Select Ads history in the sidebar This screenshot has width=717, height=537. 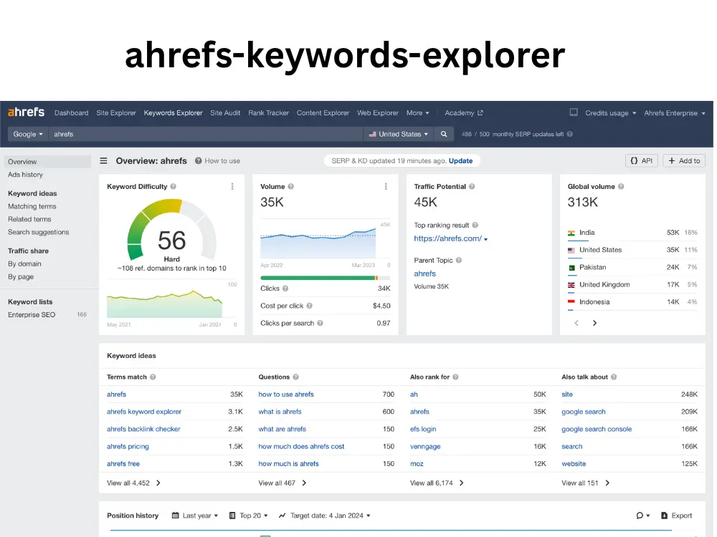tap(25, 175)
